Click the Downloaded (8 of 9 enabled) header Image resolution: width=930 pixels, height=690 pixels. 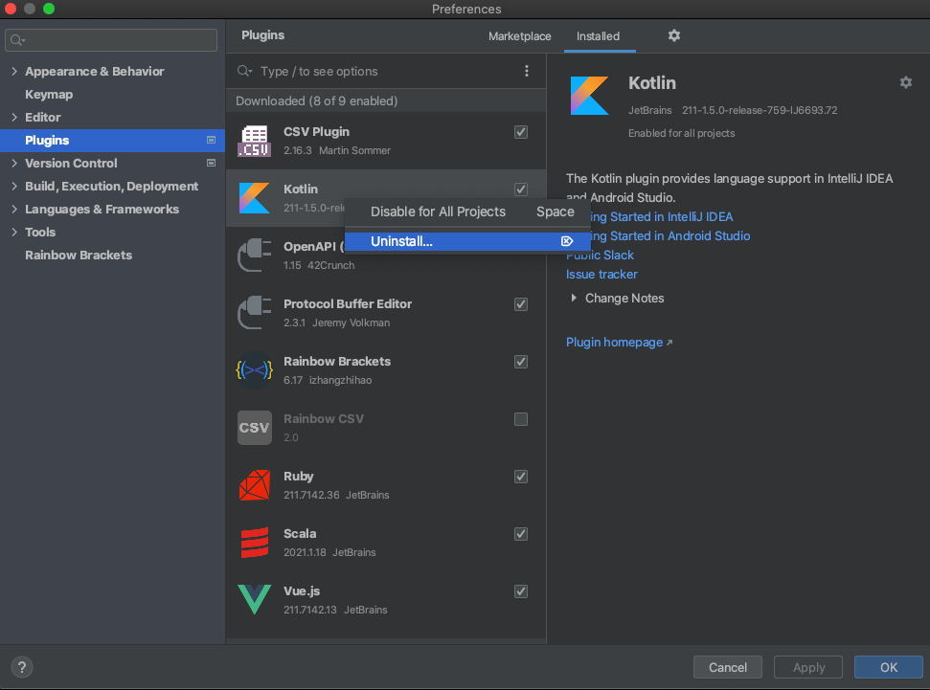coord(386,100)
